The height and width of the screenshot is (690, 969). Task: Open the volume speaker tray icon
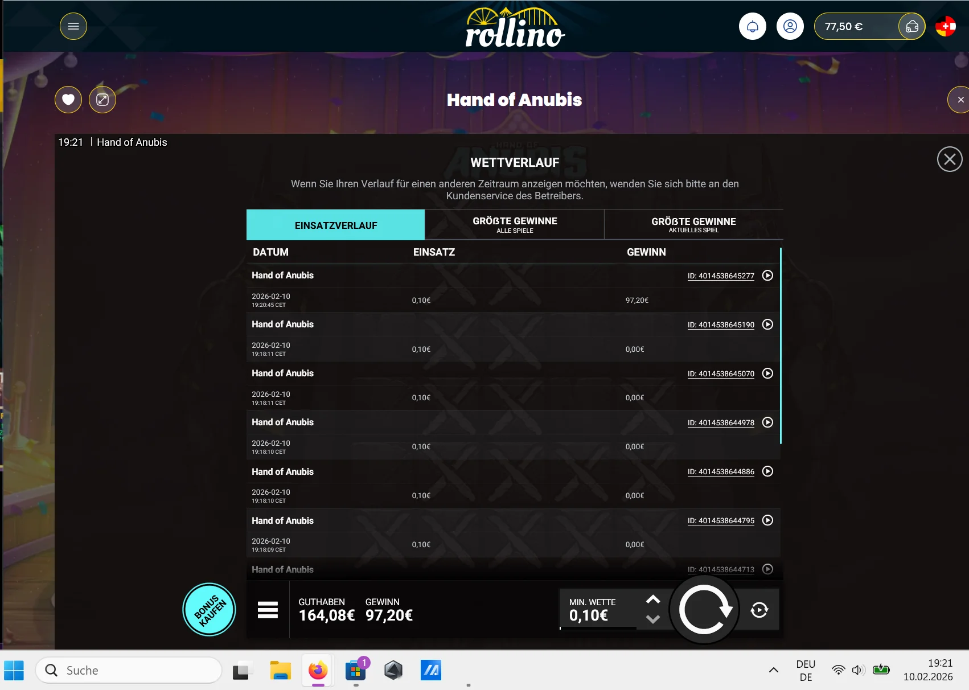click(x=859, y=670)
